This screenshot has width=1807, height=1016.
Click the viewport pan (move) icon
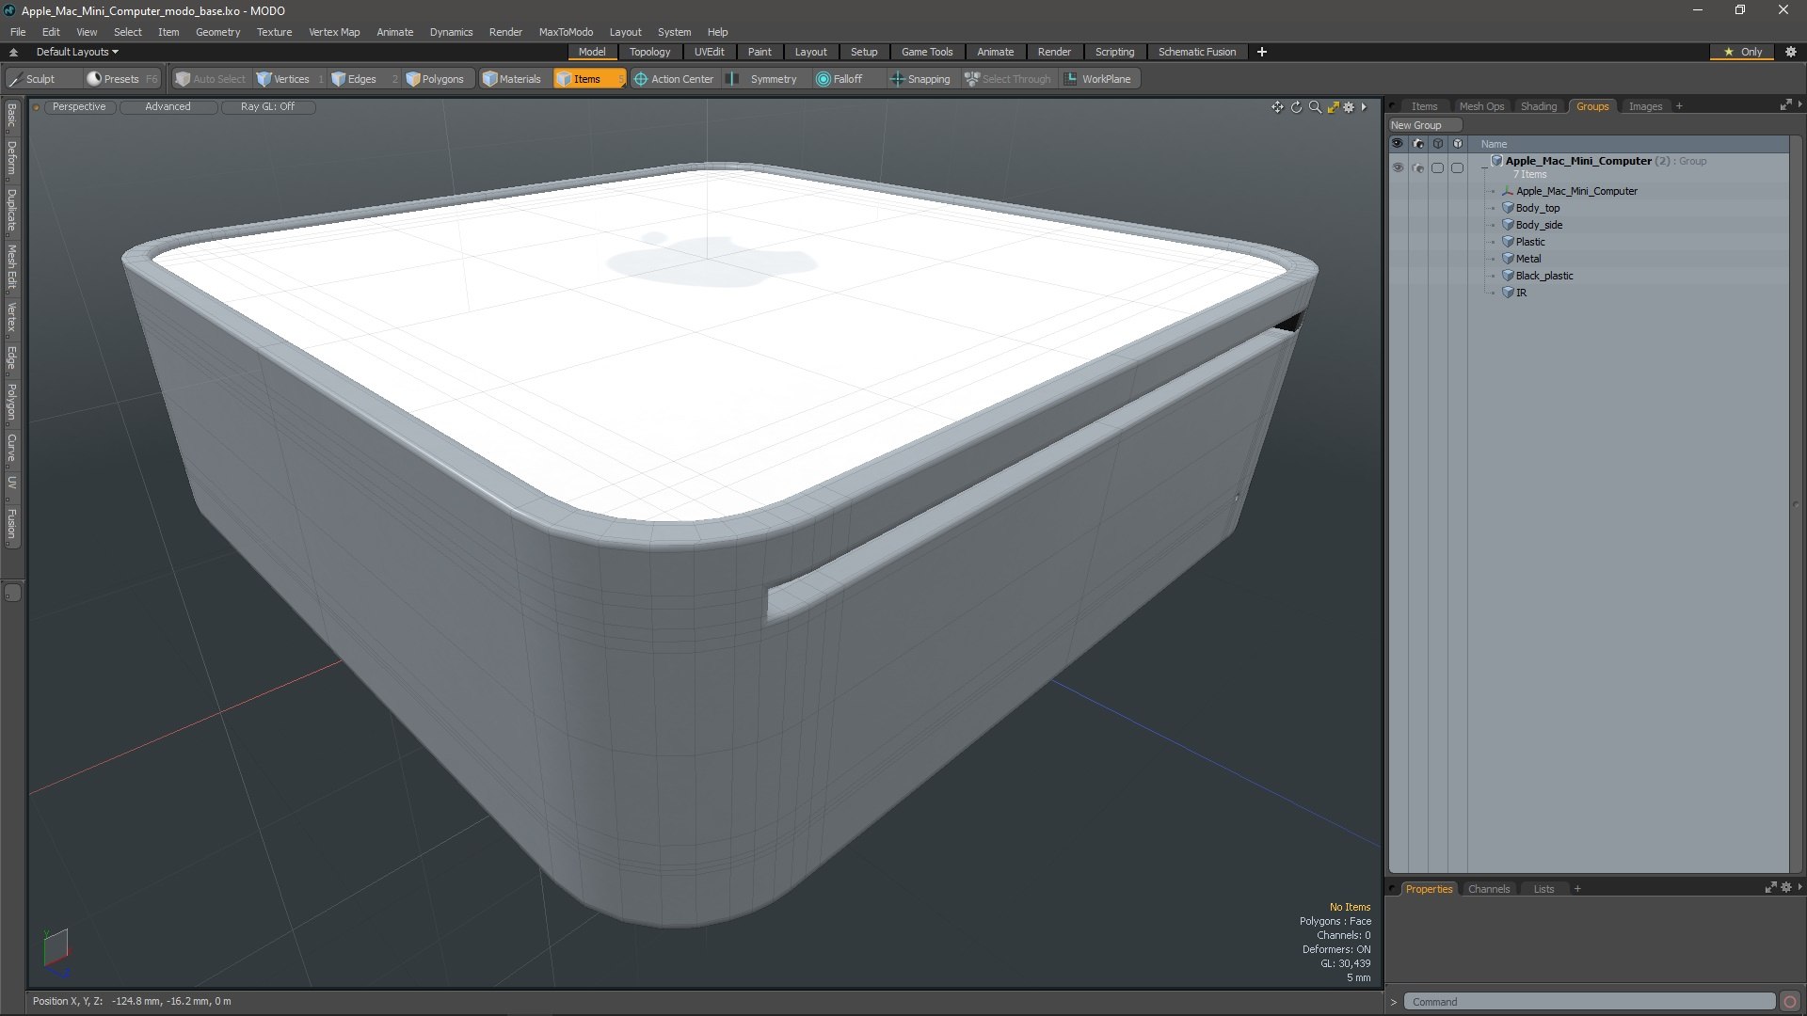(x=1277, y=107)
